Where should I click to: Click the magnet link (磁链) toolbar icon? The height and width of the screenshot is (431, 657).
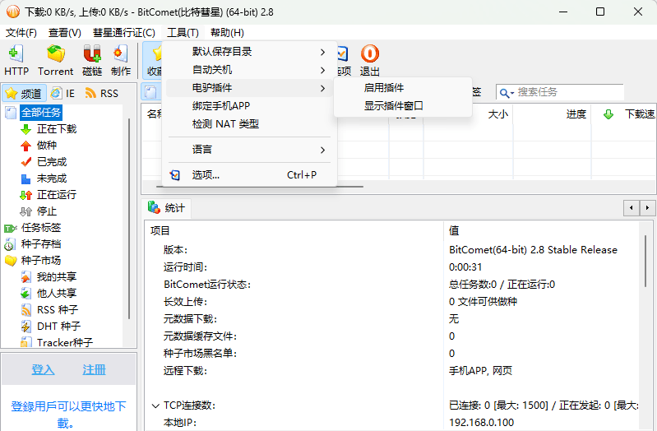point(92,60)
